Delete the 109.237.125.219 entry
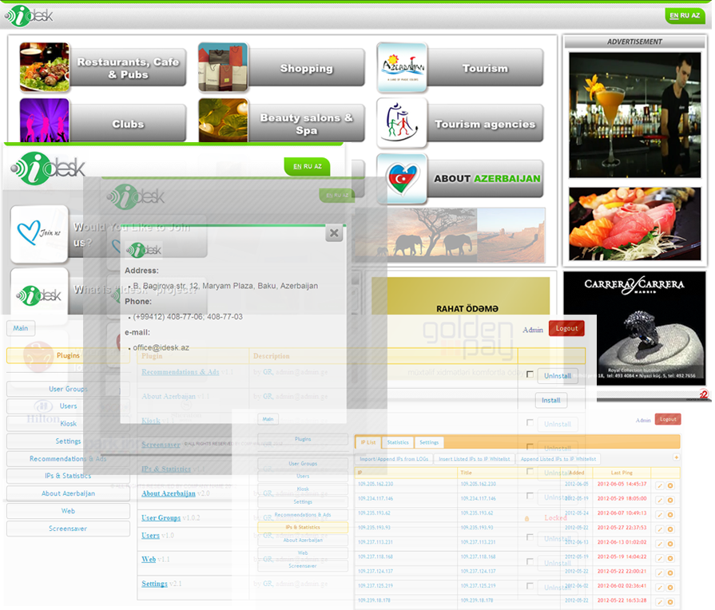 (x=670, y=588)
